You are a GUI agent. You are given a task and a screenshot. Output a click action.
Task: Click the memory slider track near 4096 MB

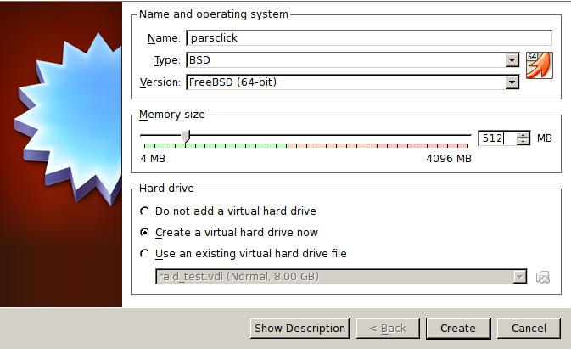(x=466, y=135)
